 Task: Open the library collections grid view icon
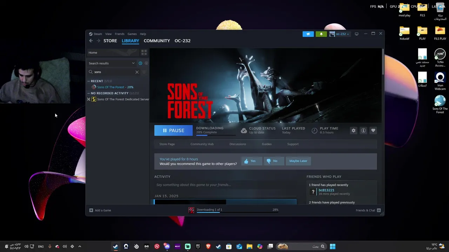144,52
